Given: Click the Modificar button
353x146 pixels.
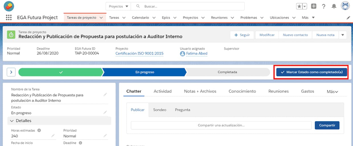Looking at the screenshot, I should (x=267, y=35).
